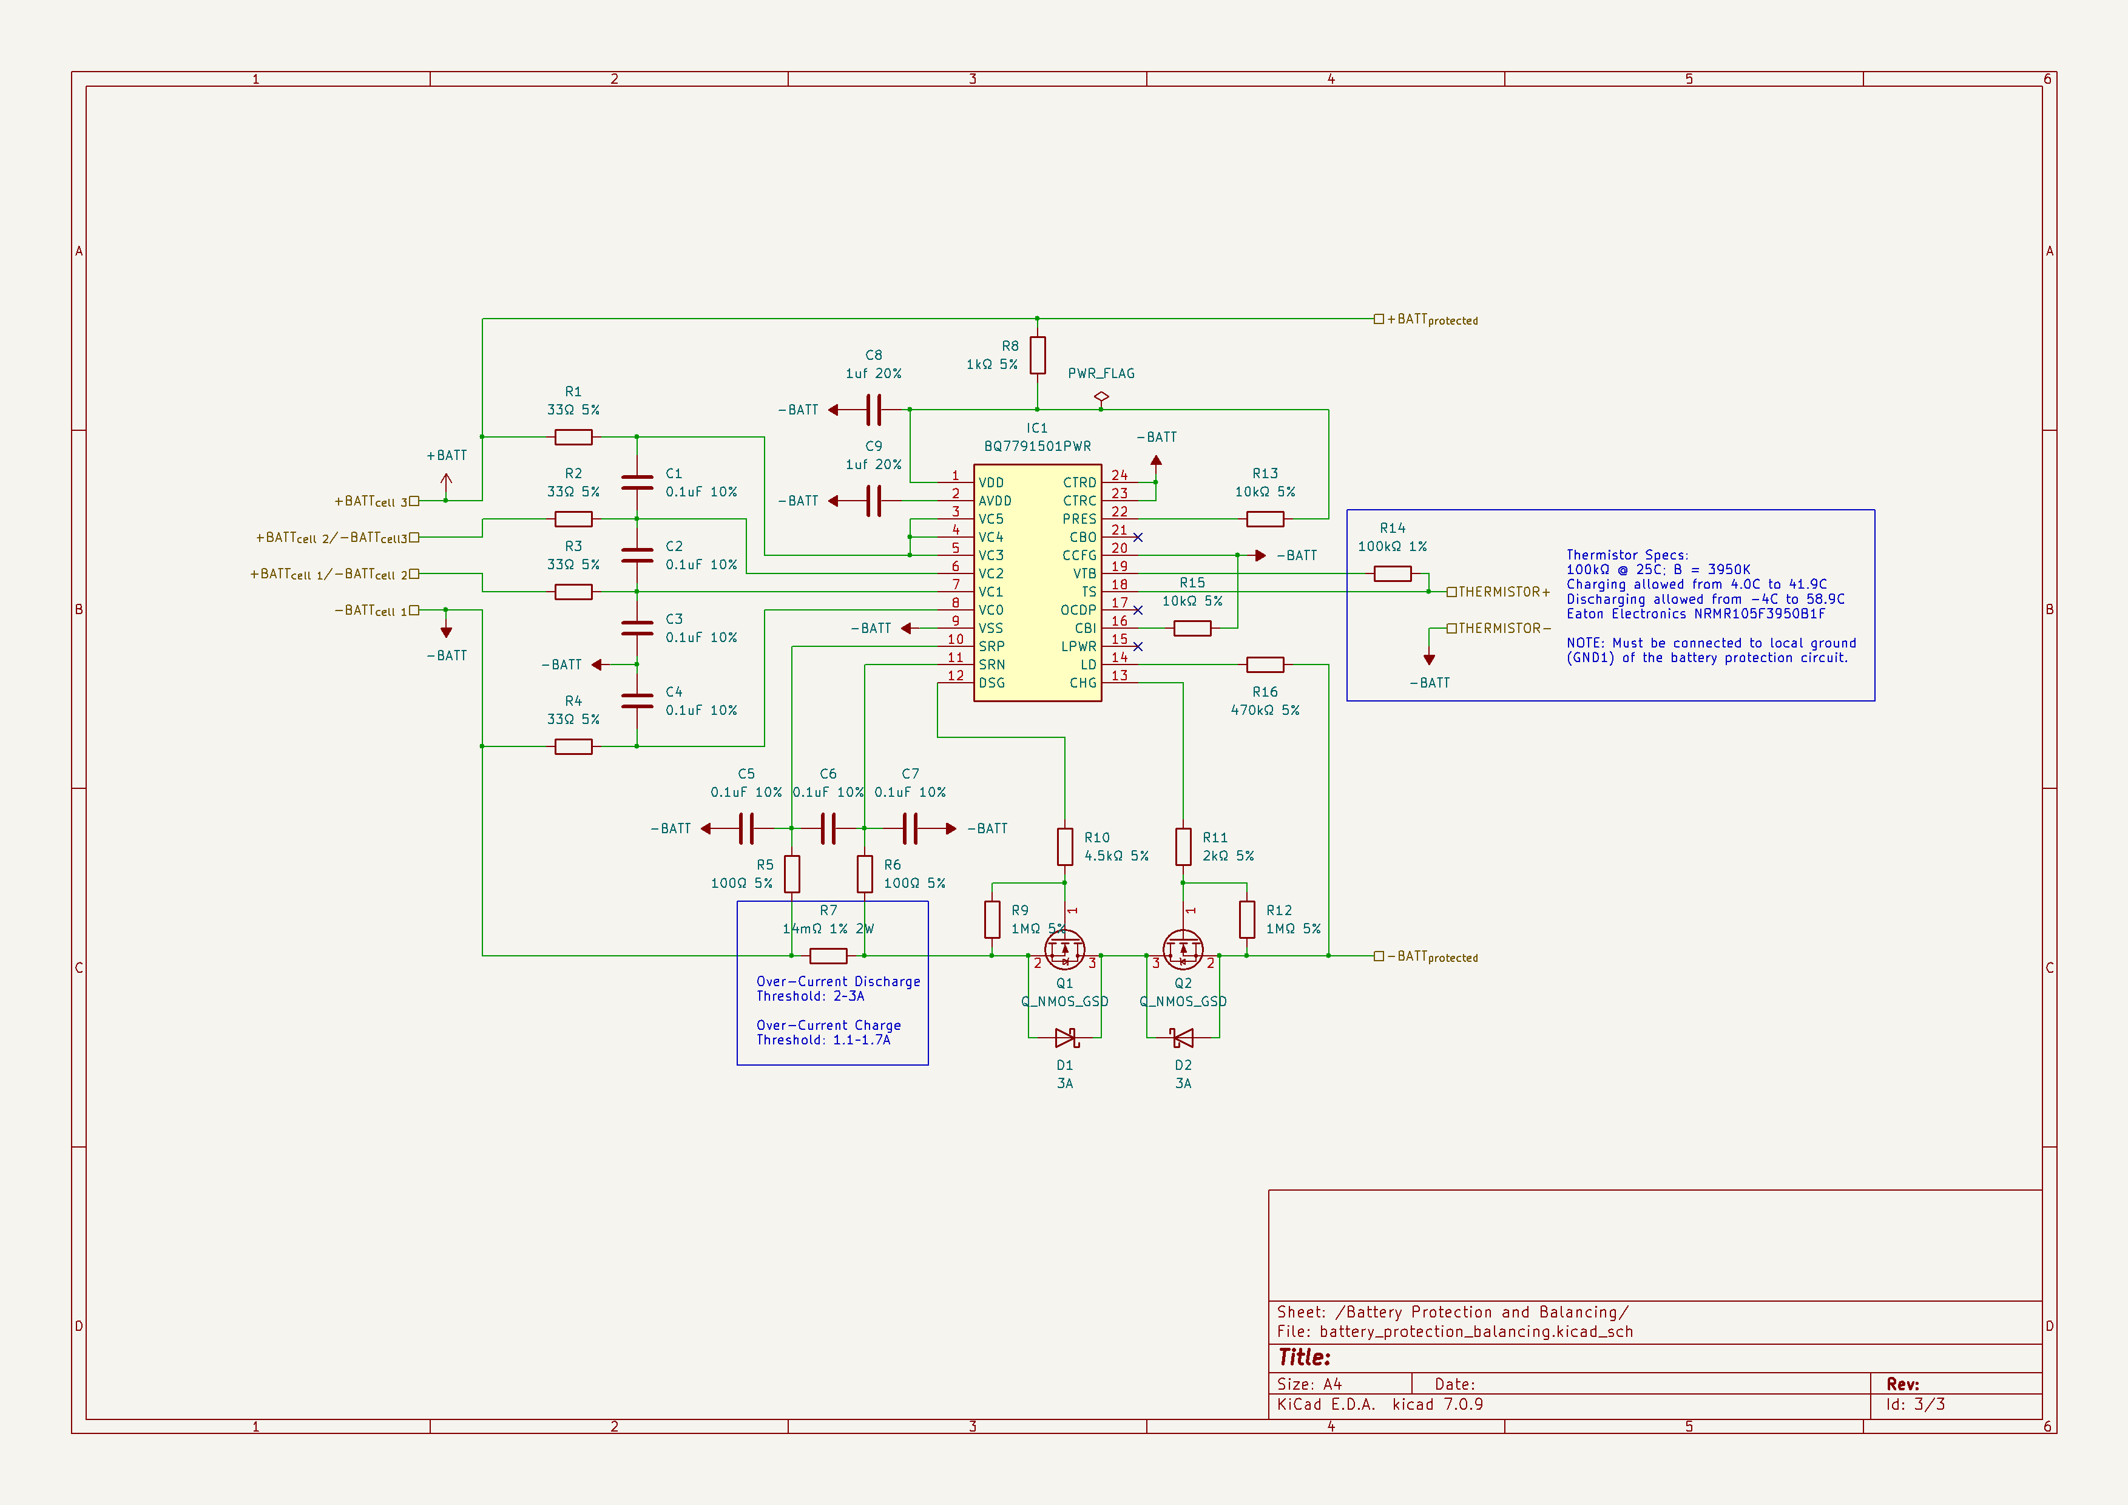2128x1505 pixels.
Task: Click resistor R12 1MΩ symbol
Action: (x=1246, y=919)
